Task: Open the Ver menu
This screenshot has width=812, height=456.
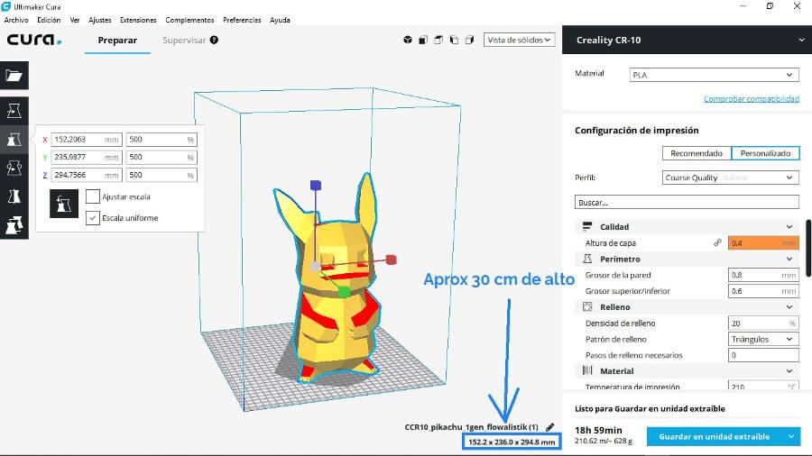Action: (x=75, y=20)
